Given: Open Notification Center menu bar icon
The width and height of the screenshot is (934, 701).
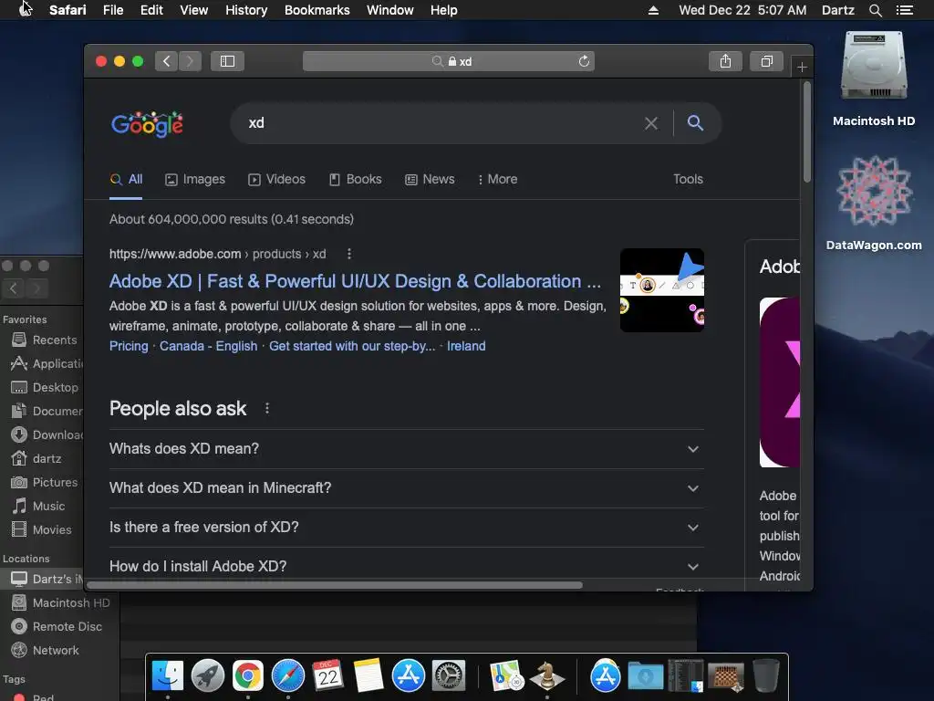Looking at the screenshot, I should point(904,10).
